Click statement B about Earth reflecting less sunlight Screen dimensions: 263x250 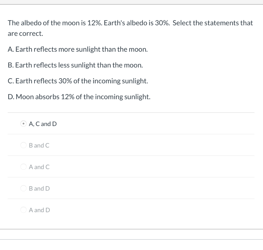coord(76,65)
